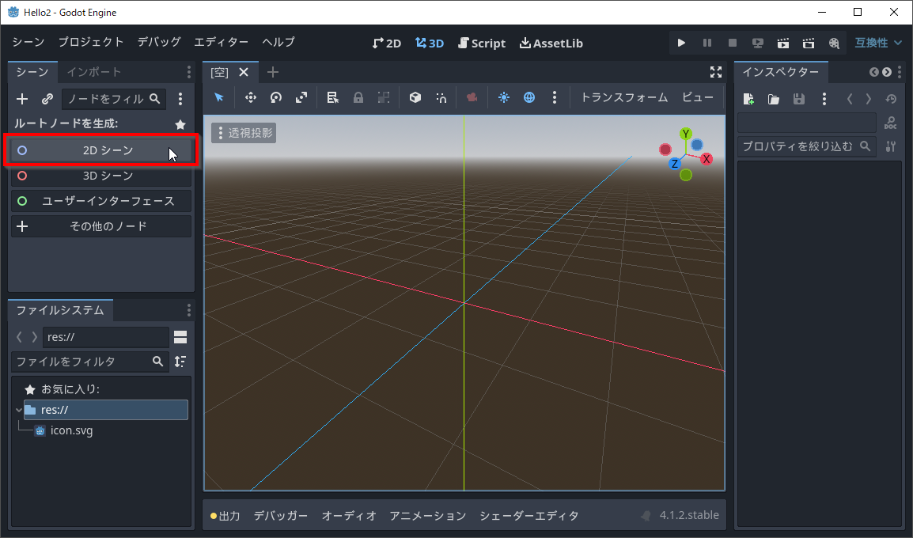Load an existing resource in Inspector
This screenshot has height=538, width=913.
point(774,99)
